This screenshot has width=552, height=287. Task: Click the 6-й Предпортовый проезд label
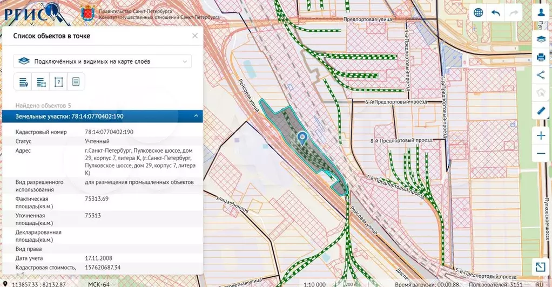coord(396,102)
